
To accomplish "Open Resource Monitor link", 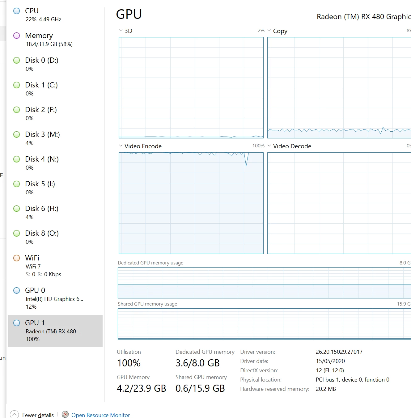I will [100, 415].
